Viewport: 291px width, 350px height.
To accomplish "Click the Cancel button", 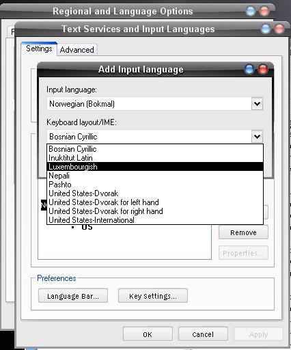I will (203, 334).
